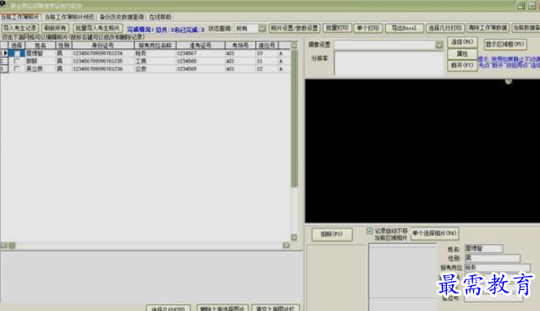
Task: Click the 报考岗位名称 column header
Action: pos(155,45)
